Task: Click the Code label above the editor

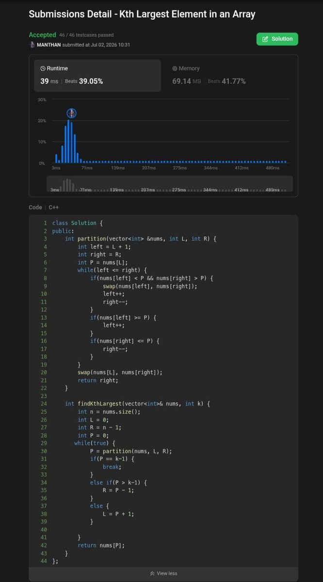Action: pos(35,207)
